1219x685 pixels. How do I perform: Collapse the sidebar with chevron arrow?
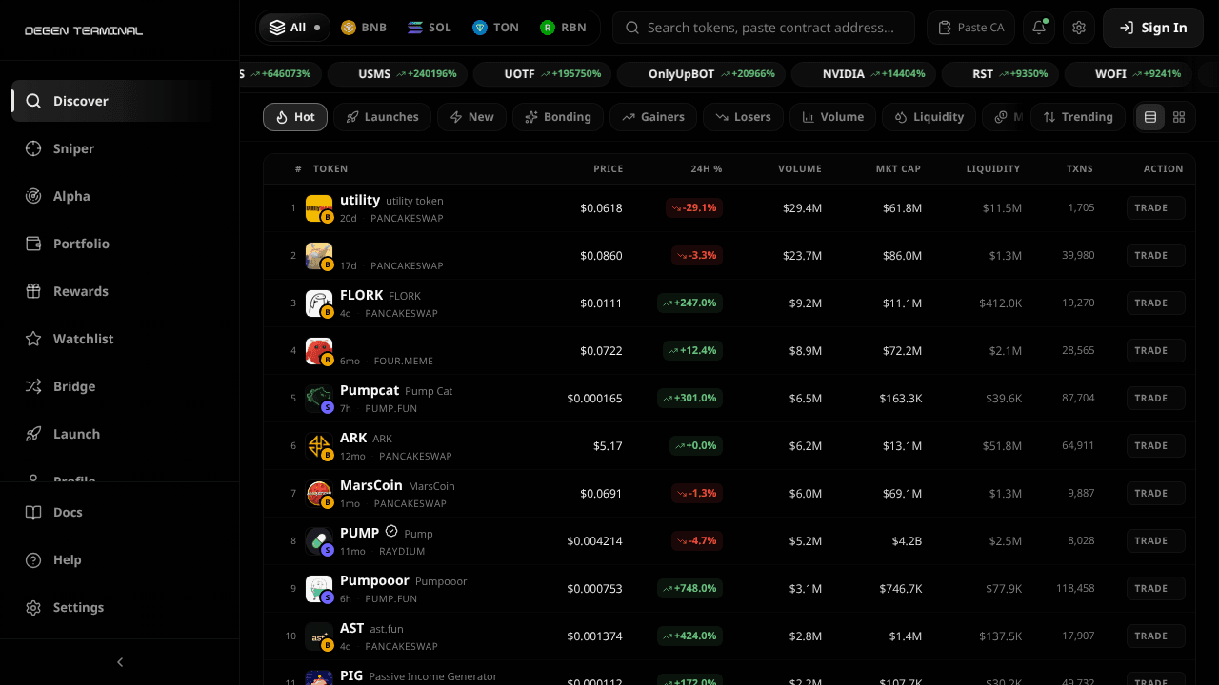[x=120, y=662]
